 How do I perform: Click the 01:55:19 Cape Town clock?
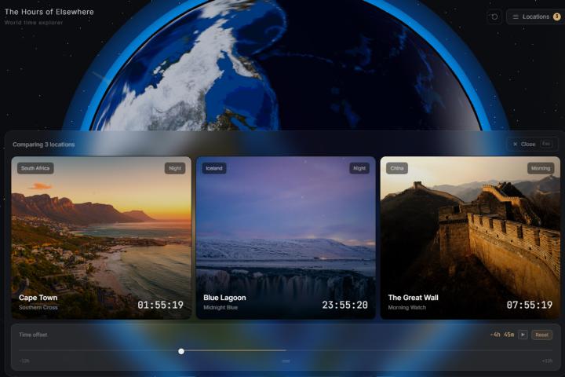point(160,306)
